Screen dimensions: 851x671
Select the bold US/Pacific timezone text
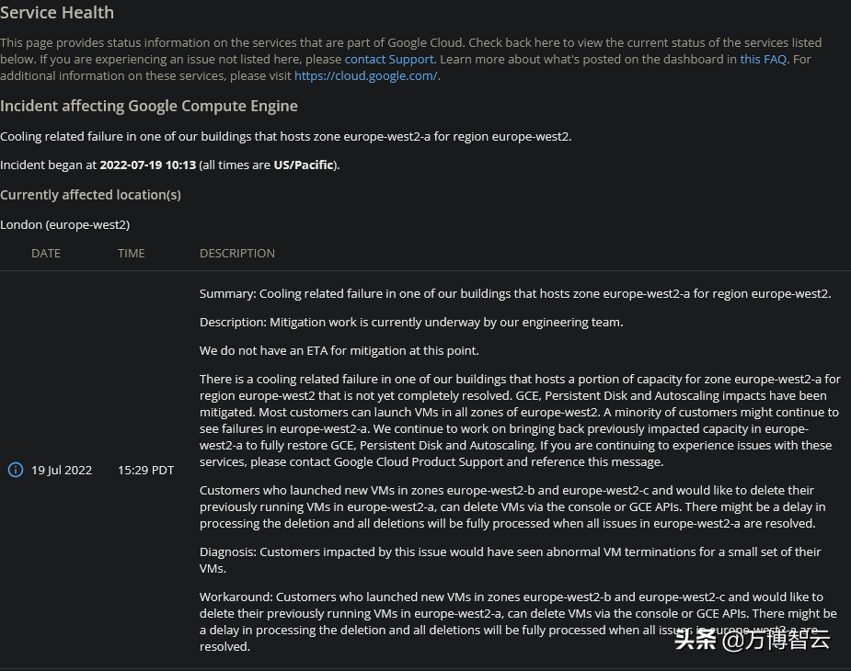pyautogui.click(x=304, y=165)
